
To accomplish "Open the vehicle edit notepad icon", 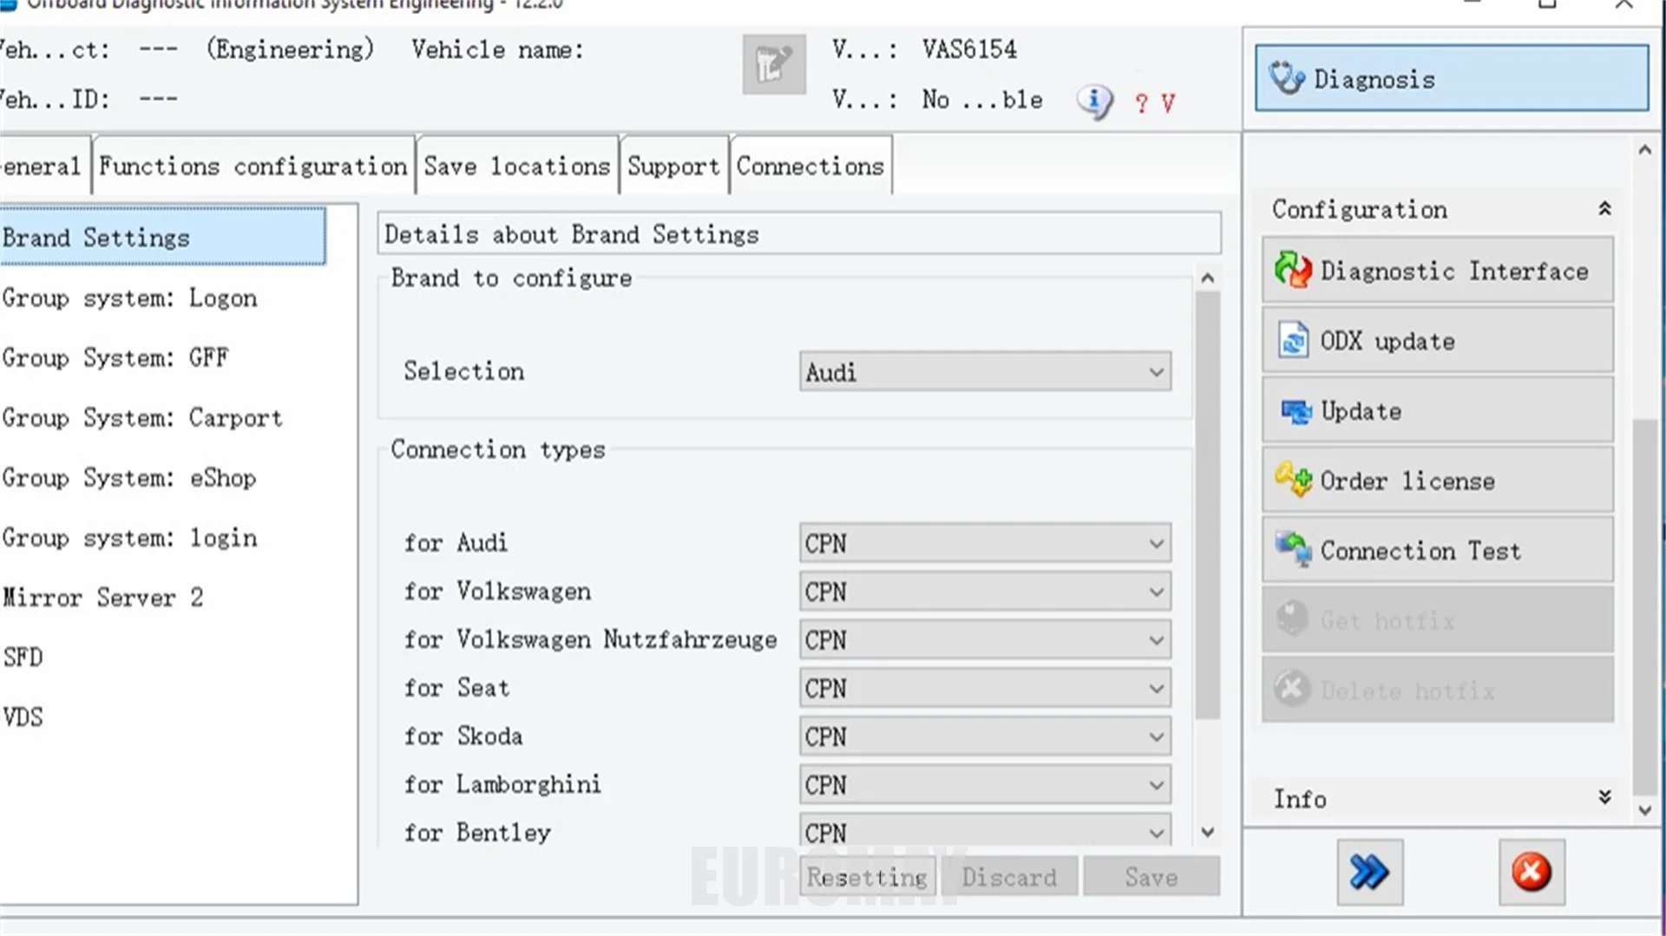I will click(x=774, y=64).
